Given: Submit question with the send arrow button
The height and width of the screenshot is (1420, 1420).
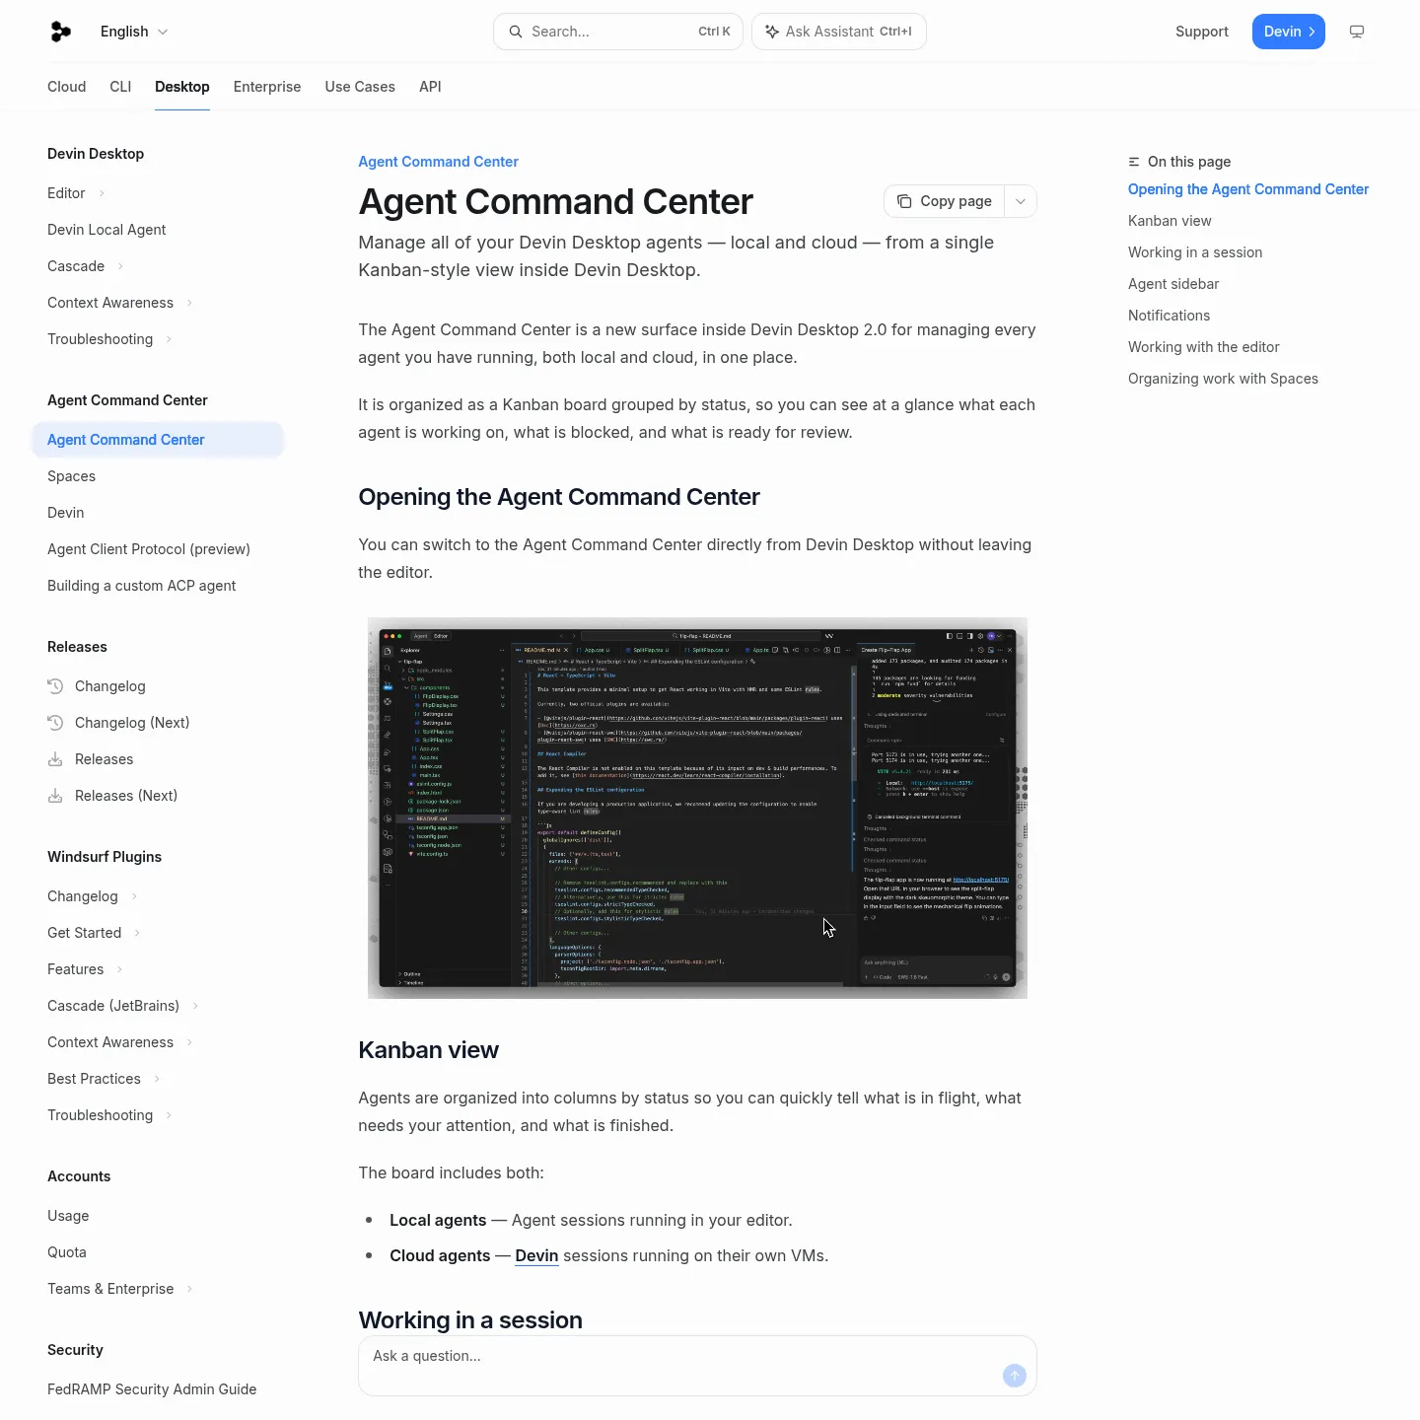Looking at the screenshot, I should tap(1014, 1376).
